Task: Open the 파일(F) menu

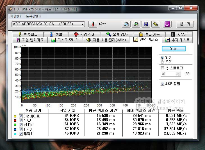Action: pos(15,16)
